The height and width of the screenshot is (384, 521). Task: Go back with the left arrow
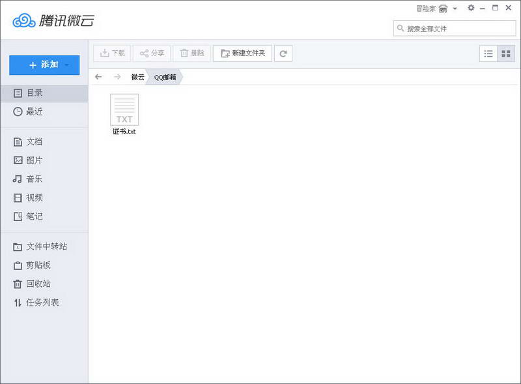98,77
